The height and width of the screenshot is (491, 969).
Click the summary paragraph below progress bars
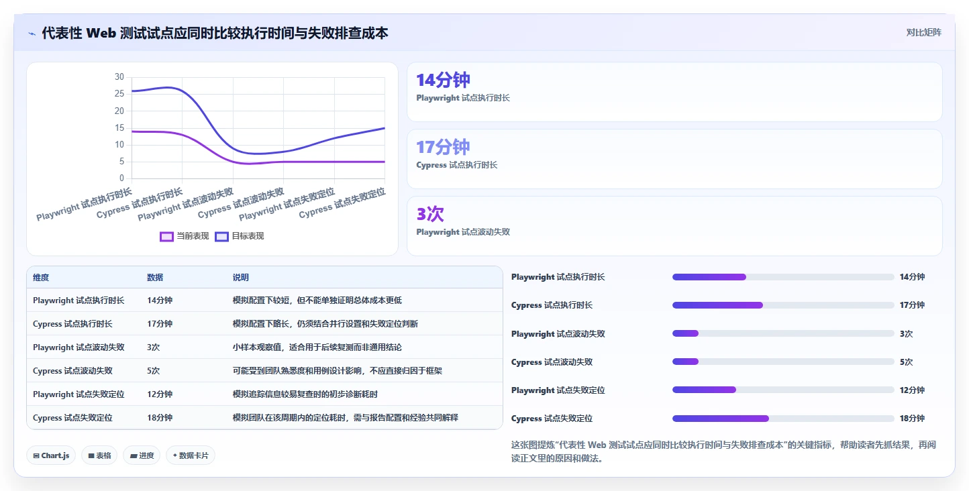723,452
